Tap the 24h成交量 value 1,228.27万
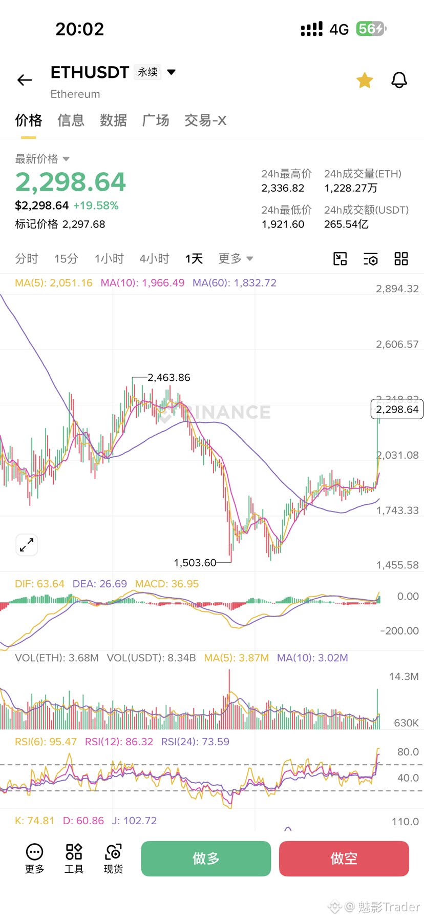424x920 pixels. pyautogui.click(x=351, y=188)
